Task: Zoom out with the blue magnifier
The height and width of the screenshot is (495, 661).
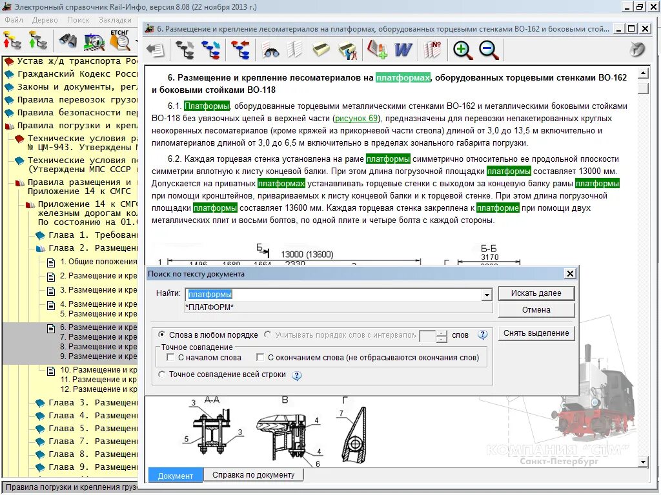Action: tap(489, 50)
